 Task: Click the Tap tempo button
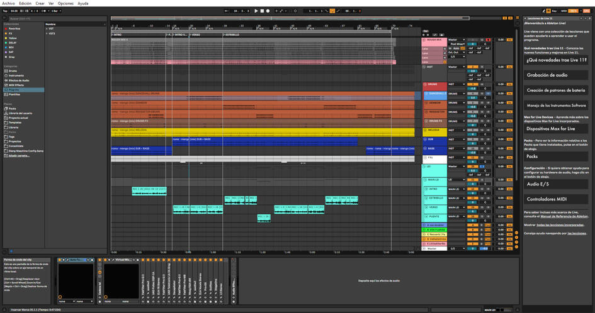pyautogui.click(x=5, y=11)
